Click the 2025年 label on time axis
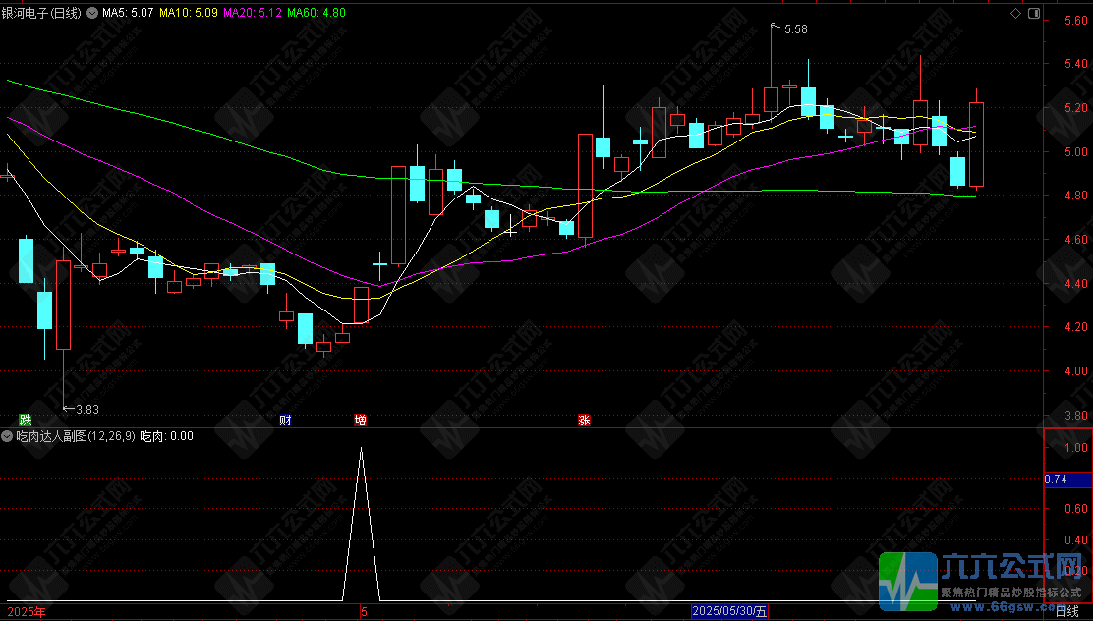1093x621 pixels. (x=27, y=612)
